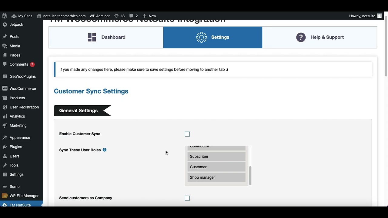Viewport: 388px width, 218px height.
Task: Switch to the Dashboard tab
Action: pyautogui.click(x=106, y=37)
